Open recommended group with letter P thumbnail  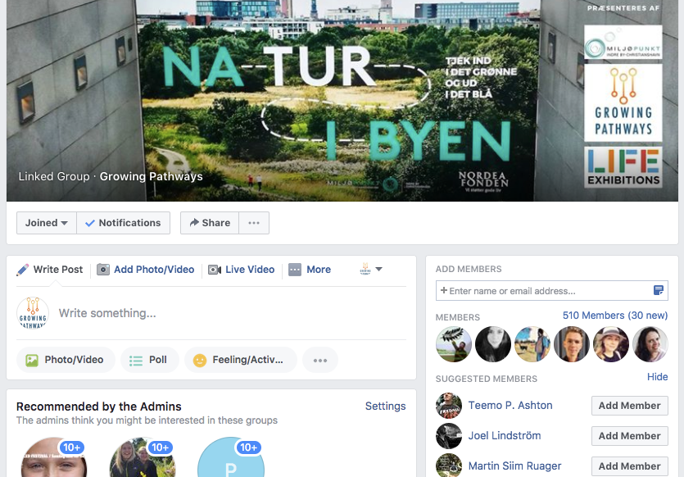click(231, 457)
